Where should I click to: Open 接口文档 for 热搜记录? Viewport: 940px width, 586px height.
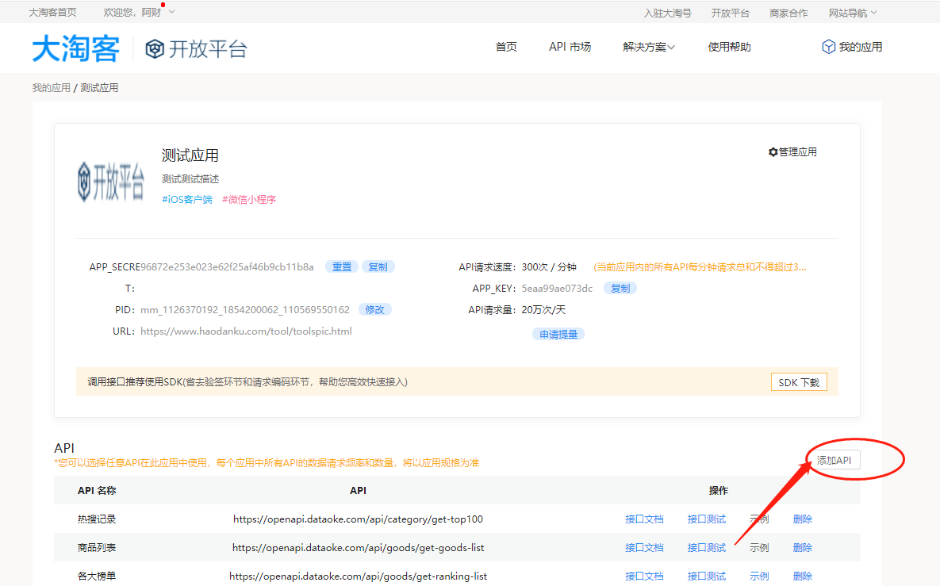[x=644, y=519]
